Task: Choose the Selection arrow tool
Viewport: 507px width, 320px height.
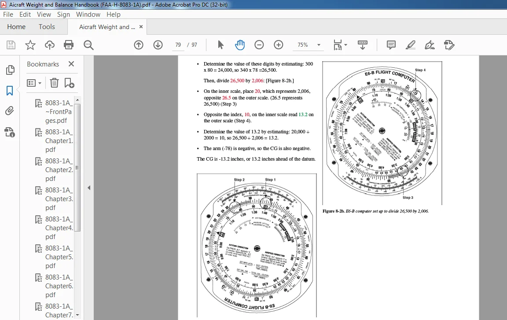Action: pyautogui.click(x=220, y=45)
